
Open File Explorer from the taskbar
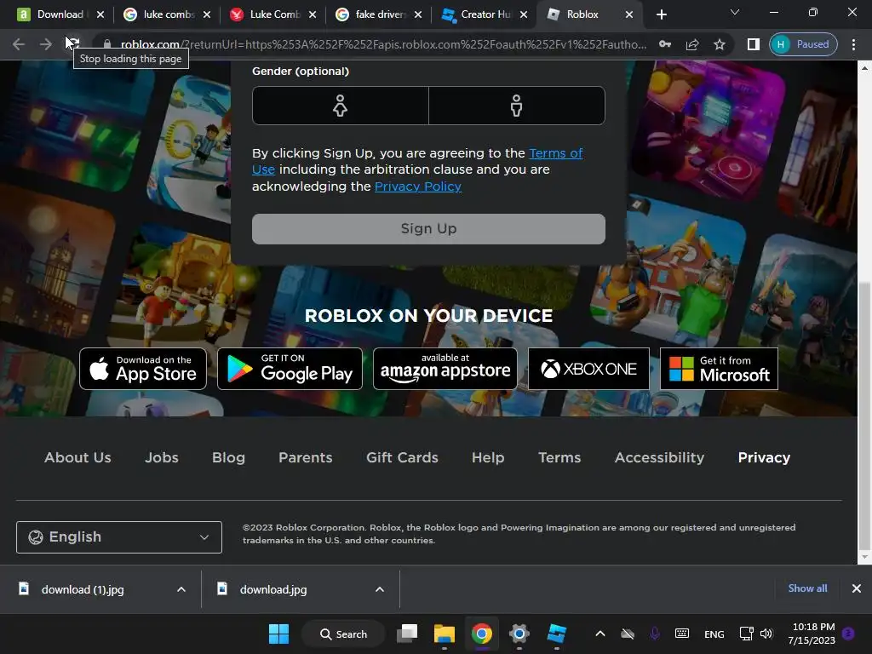coord(445,634)
